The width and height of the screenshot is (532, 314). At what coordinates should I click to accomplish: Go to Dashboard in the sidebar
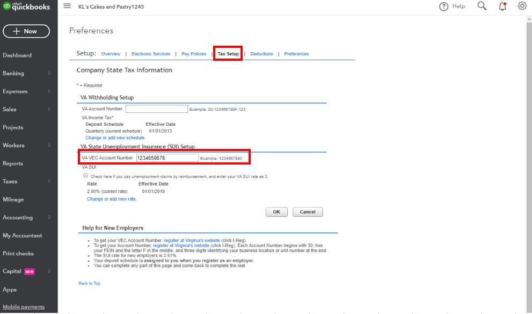point(17,55)
